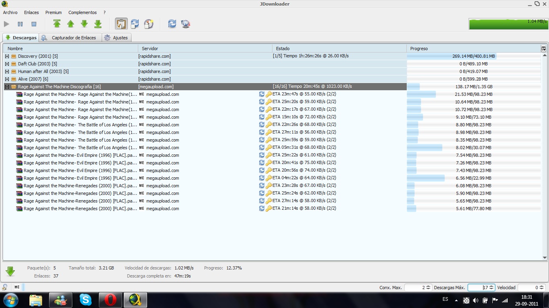This screenshot has width=549, height=308.
Task: Click the Discovery progress bar 269.14 MB/400.81 MB
Action: pos(473,57)
